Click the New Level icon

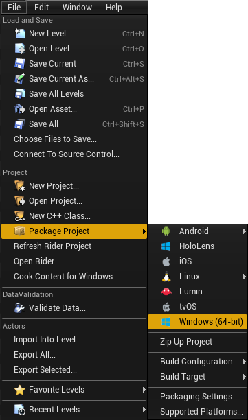pyautogui.click(x=19, y=34)
